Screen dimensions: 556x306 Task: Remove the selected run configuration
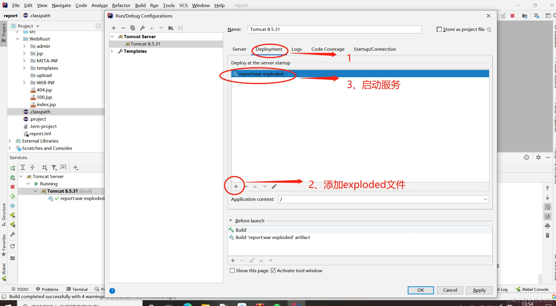pos(123,28)
